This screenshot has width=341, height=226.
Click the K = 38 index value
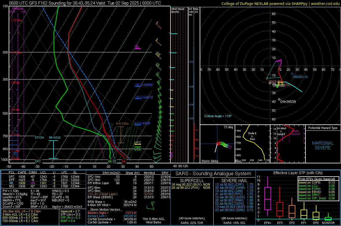[35, 191]
